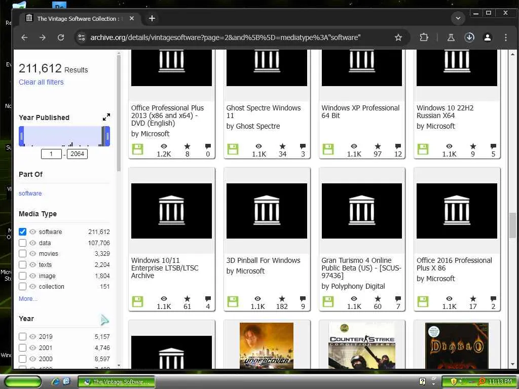Viewport: 519px width, 389px height.
Task: Click reviews icon on Office 2016 Professional Plus
Action: (x=493, y=299)
